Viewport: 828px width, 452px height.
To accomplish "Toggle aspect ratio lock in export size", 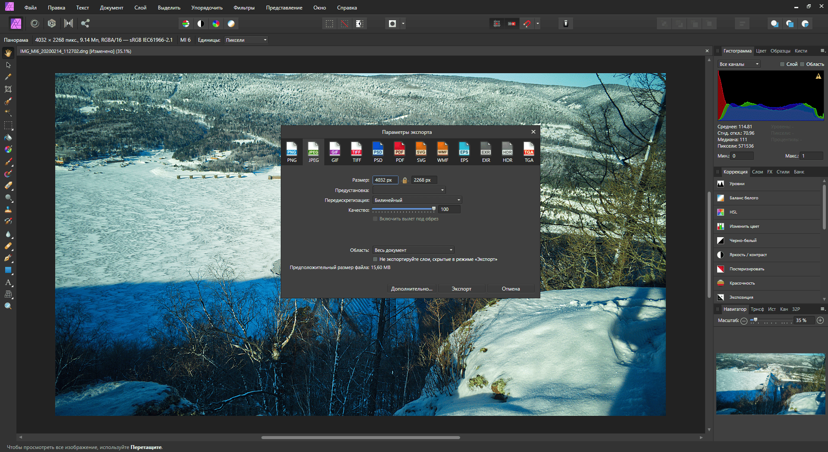I will point(405,180).
